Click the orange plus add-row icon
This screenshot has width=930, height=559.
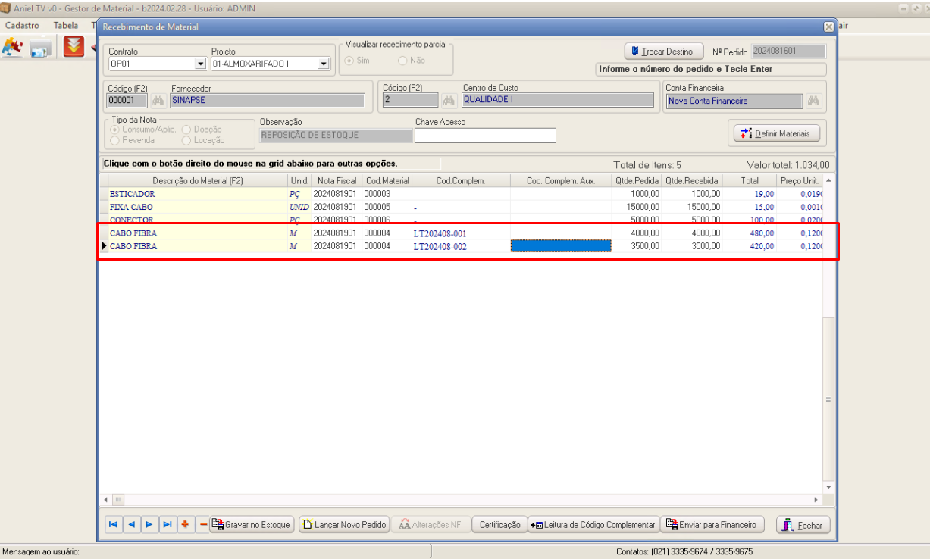pyautogui.click(x=185, y=524)
